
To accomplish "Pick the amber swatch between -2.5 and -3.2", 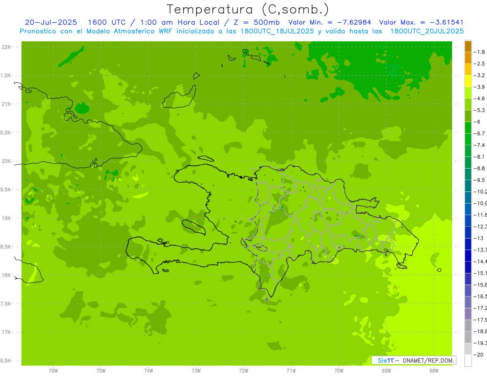I will point(468,69).
